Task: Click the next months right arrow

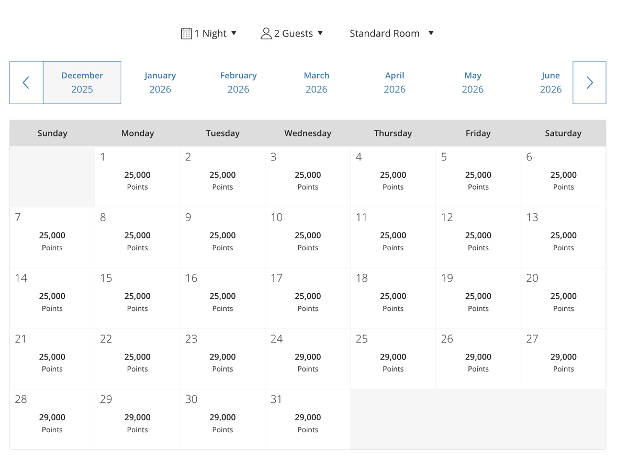Action: (x=589, y=83)
